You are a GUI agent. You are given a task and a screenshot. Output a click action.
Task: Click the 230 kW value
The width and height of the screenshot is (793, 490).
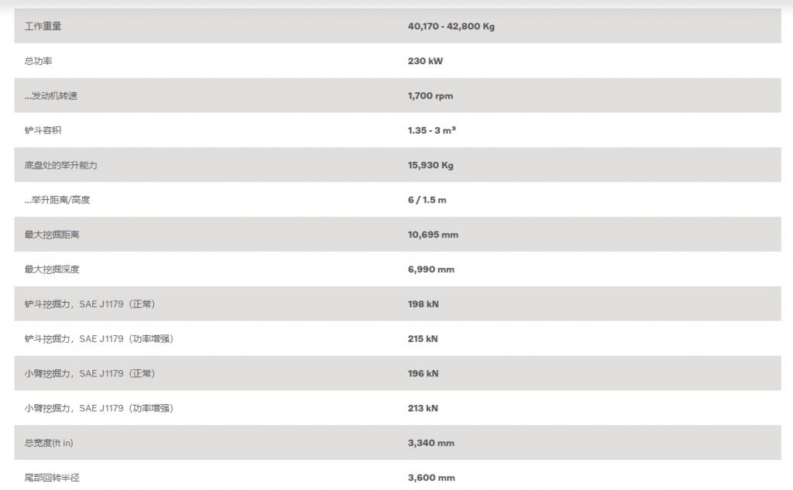click(425, 61)
